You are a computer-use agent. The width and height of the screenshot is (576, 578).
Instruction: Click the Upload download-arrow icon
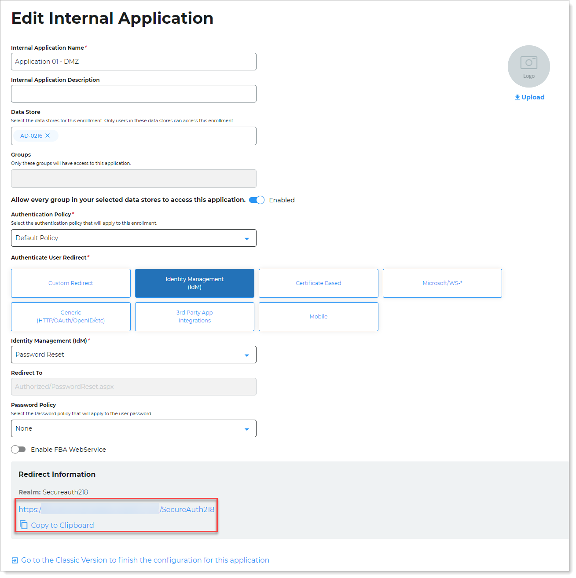(x=517, y=97)
